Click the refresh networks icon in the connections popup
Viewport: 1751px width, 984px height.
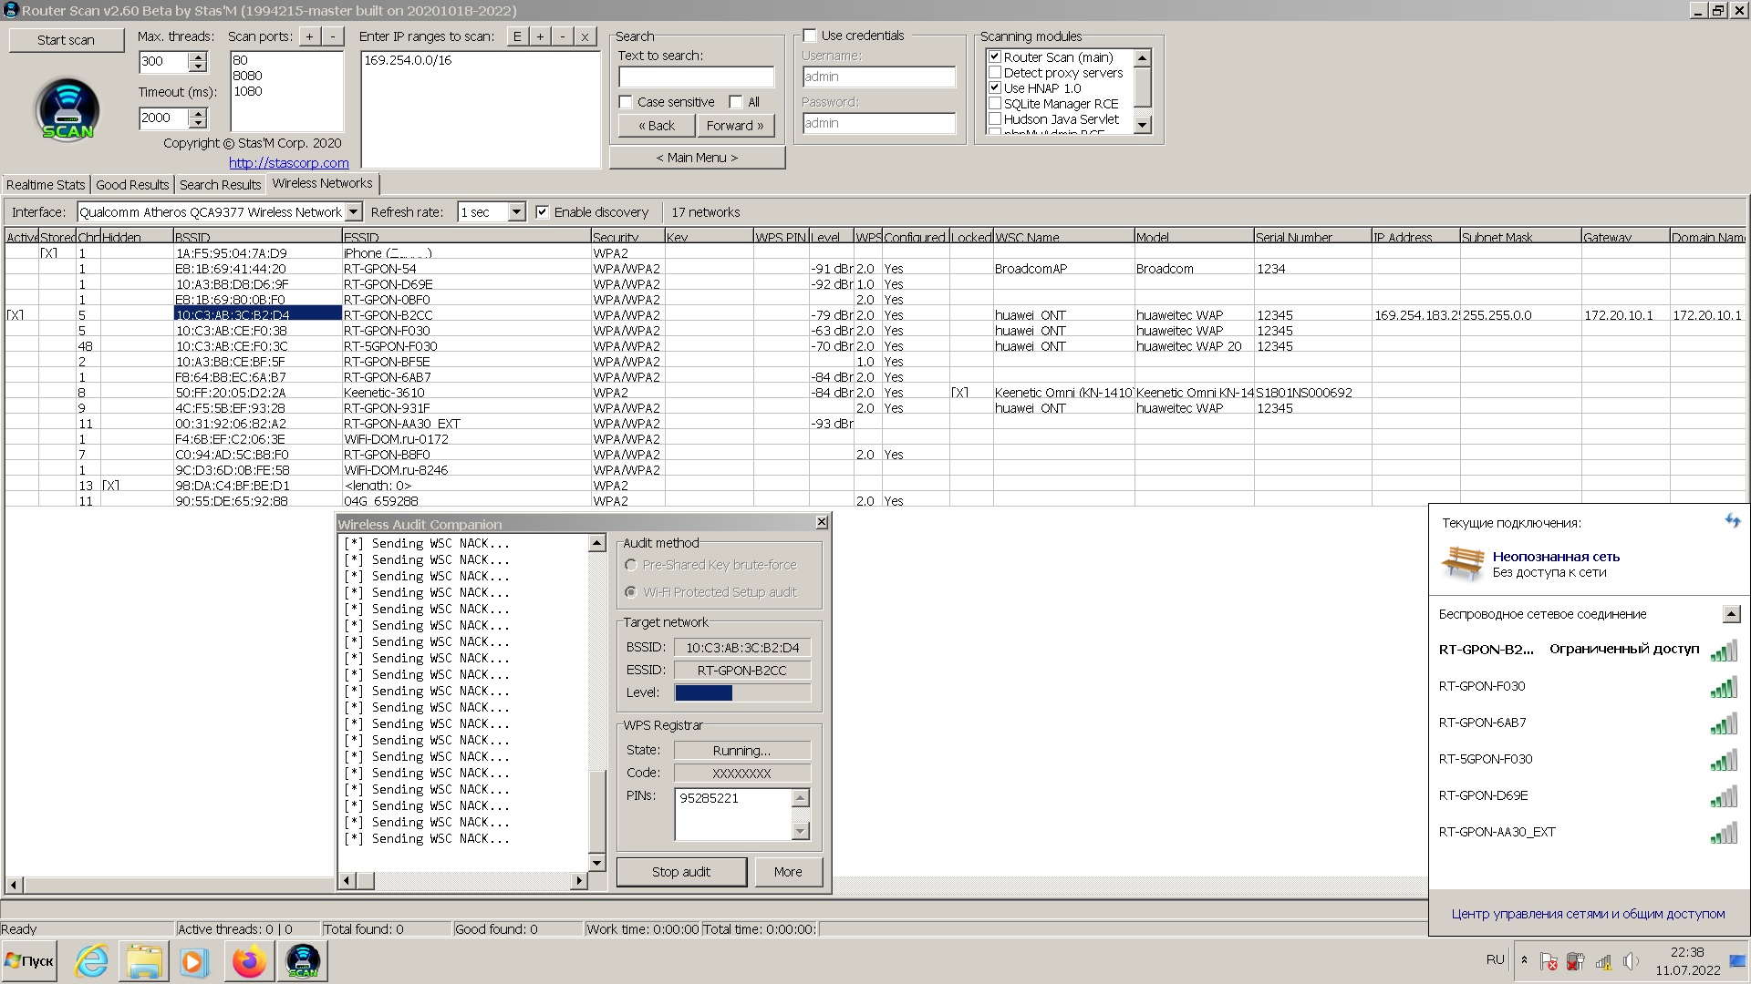pyautogui.click(x=1732, y=521)
